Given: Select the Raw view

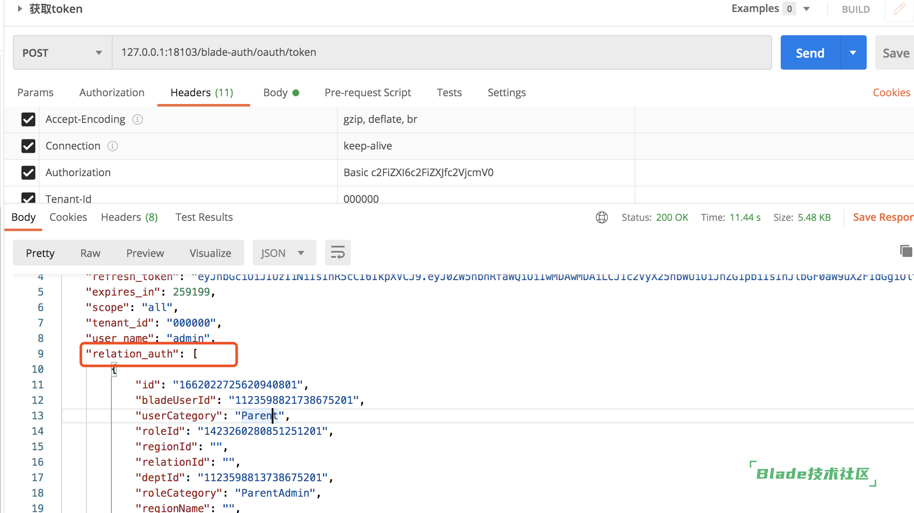Looking at the screenshot, I should (x=90, y=253).
